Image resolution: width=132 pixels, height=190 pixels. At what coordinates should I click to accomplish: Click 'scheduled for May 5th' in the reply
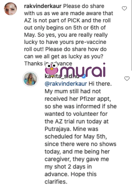(x=76, y=137)
